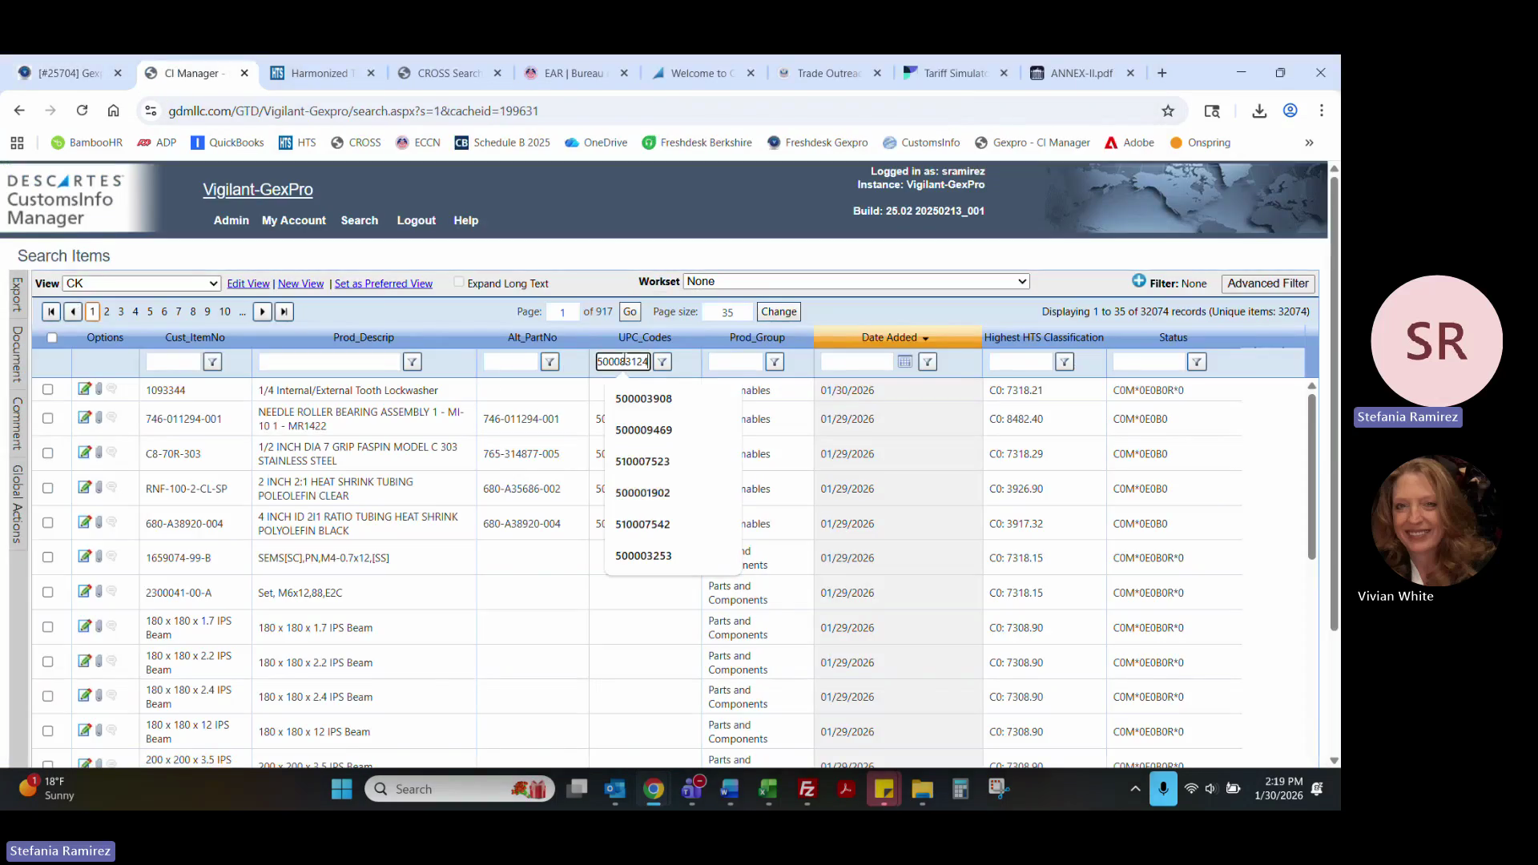
Task: Open the Date Added calendar picker icon
Action: [904, 362]
